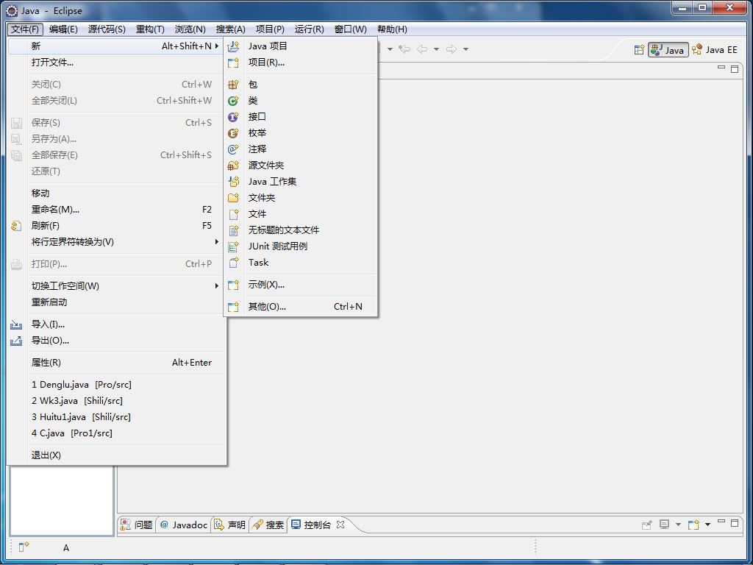Open the Forward history dropdown arrow
This screenshot has height=565, width=753.
465,49
